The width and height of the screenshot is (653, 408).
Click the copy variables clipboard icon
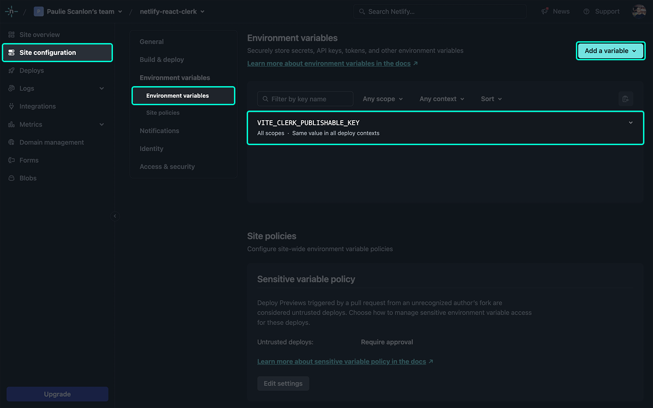point(626,99)
